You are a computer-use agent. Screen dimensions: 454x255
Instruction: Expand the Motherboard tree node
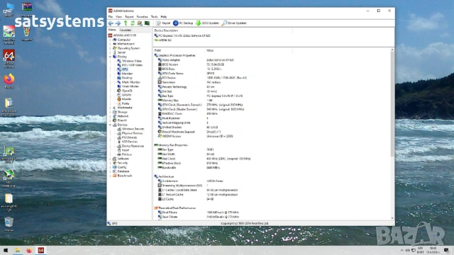[x=110, y=44]
